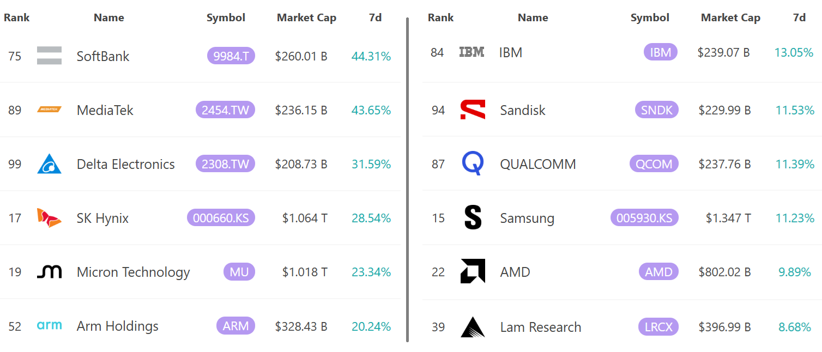Open the AMD arrow logo
This screenshot has width=822, height=352.
coord(473,271)
